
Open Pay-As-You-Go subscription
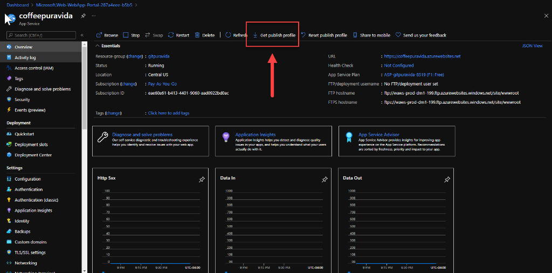click(x=162, y=84)
